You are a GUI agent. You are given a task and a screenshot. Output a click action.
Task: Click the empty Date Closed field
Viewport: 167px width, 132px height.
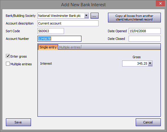point(145,39)
